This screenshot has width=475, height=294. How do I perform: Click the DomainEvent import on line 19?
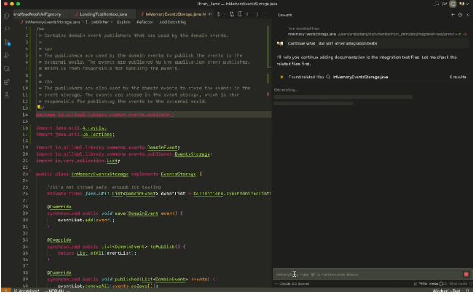click(x=162, y=148)
